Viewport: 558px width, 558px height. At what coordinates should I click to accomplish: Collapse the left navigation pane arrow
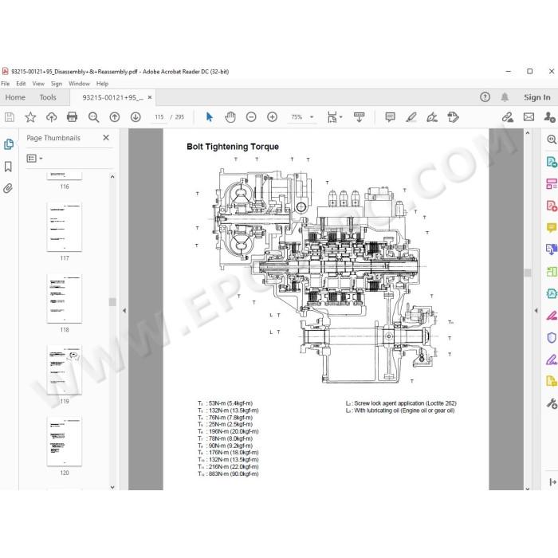[x=124, y=311]
